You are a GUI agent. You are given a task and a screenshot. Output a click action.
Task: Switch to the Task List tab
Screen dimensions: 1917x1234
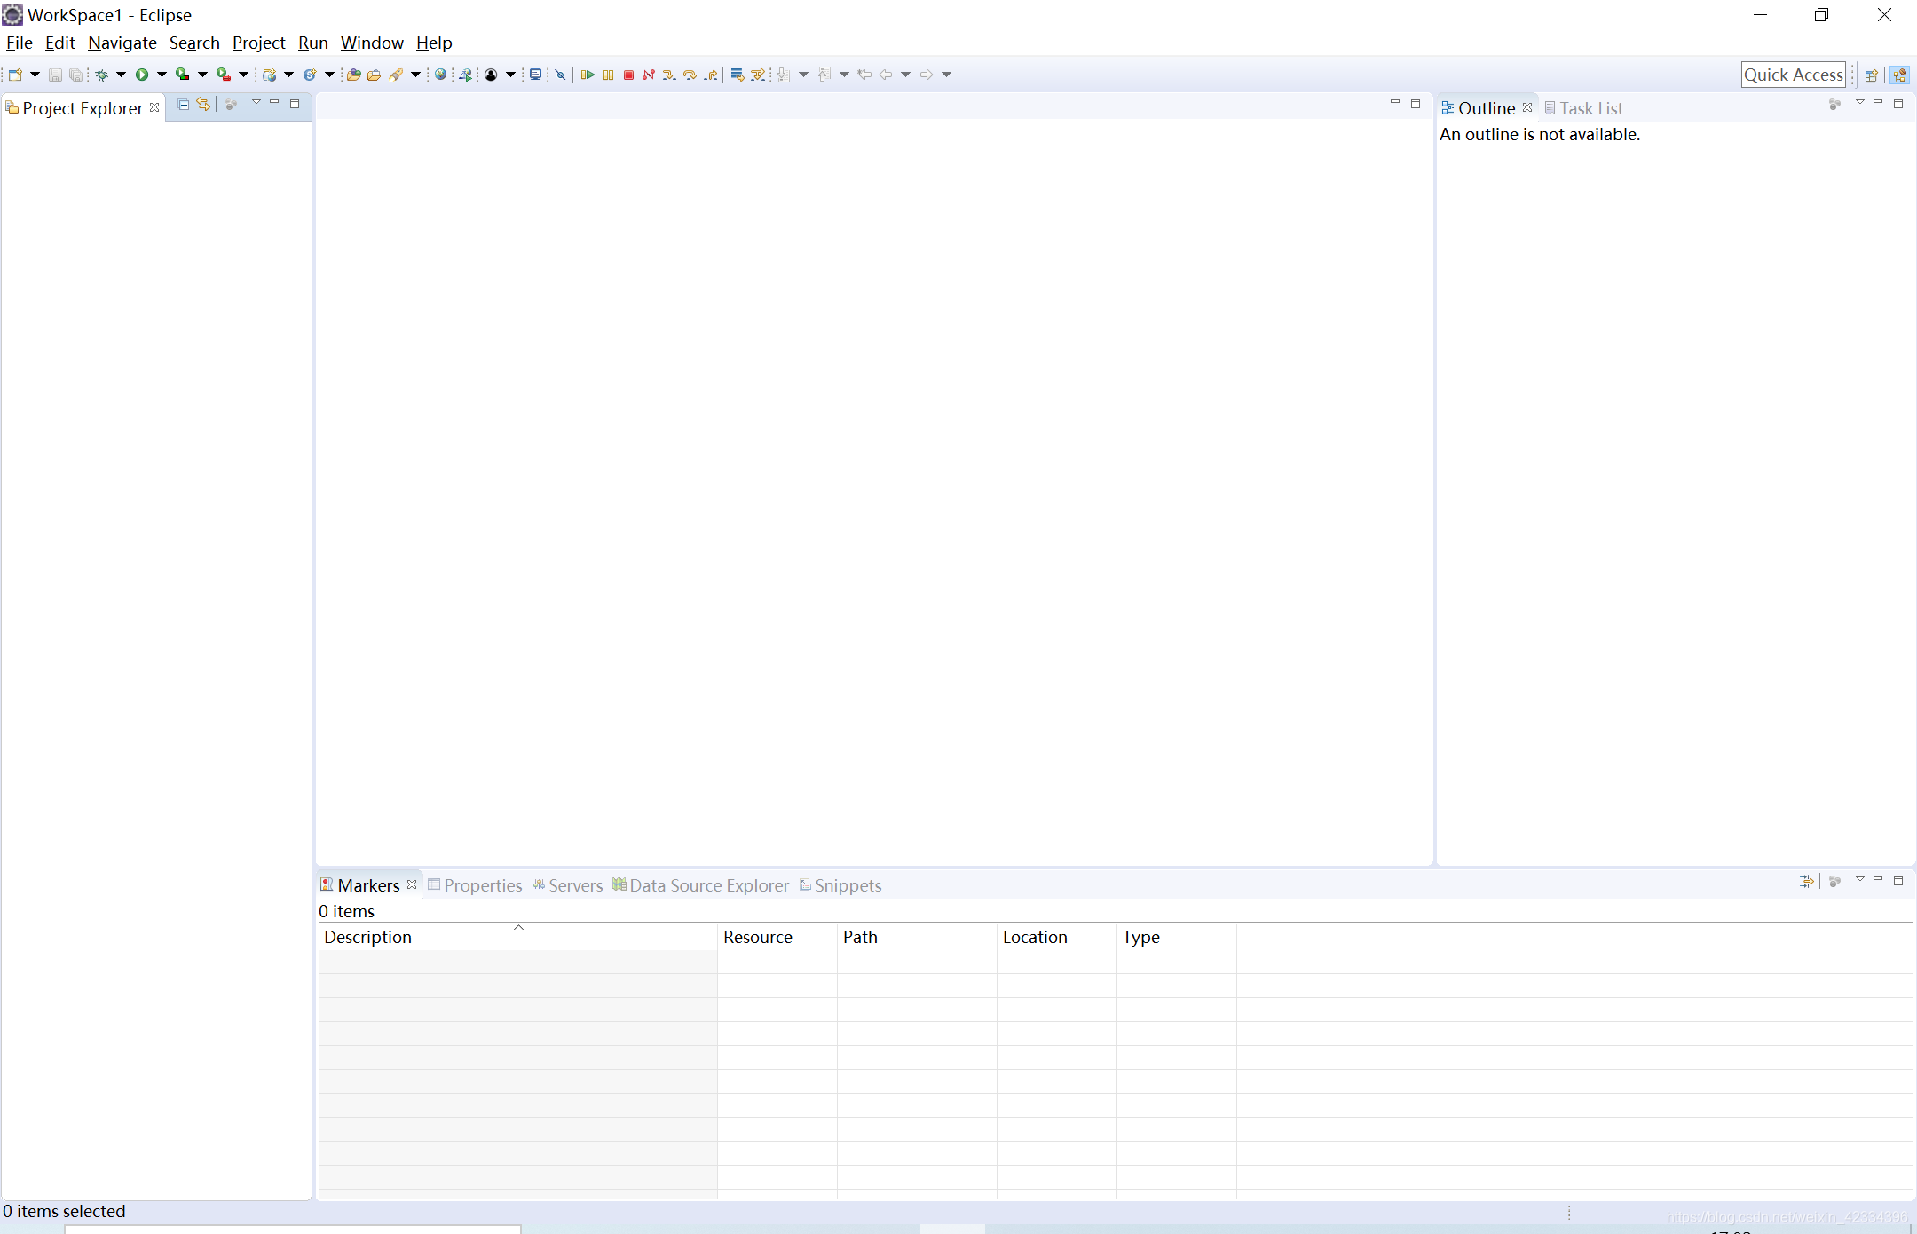[x=1583, y=108]
